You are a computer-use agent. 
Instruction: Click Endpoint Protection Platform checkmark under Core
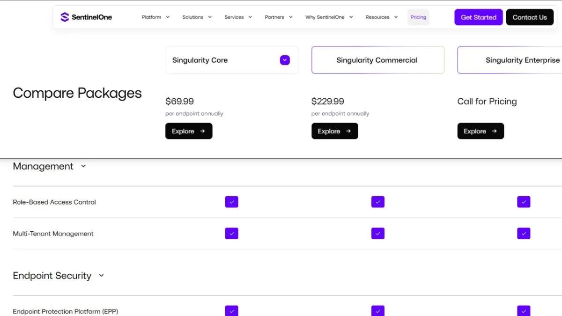(x=232, y=311)
